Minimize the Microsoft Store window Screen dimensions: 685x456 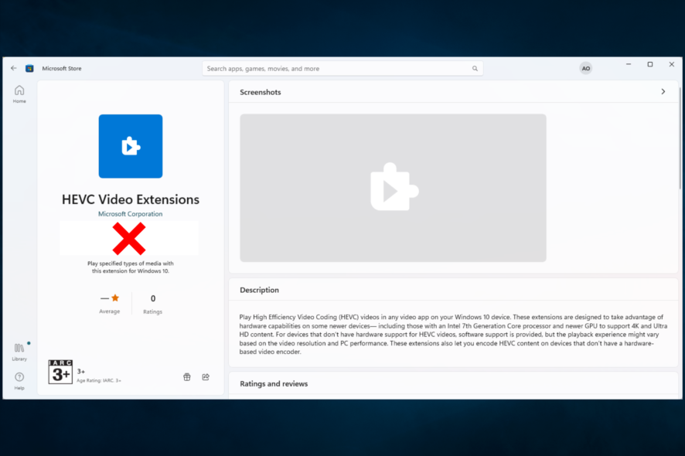click(x=629, y=64)
